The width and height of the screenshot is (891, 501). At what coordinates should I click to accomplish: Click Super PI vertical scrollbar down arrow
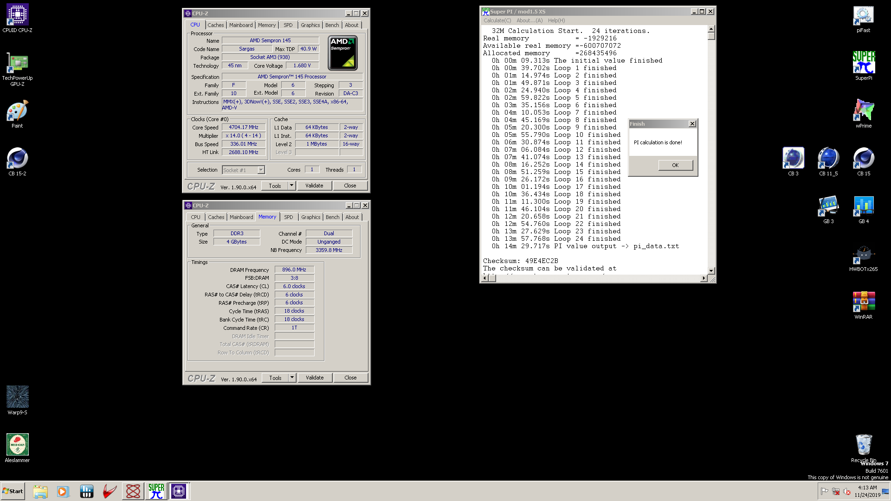(711, 270)
